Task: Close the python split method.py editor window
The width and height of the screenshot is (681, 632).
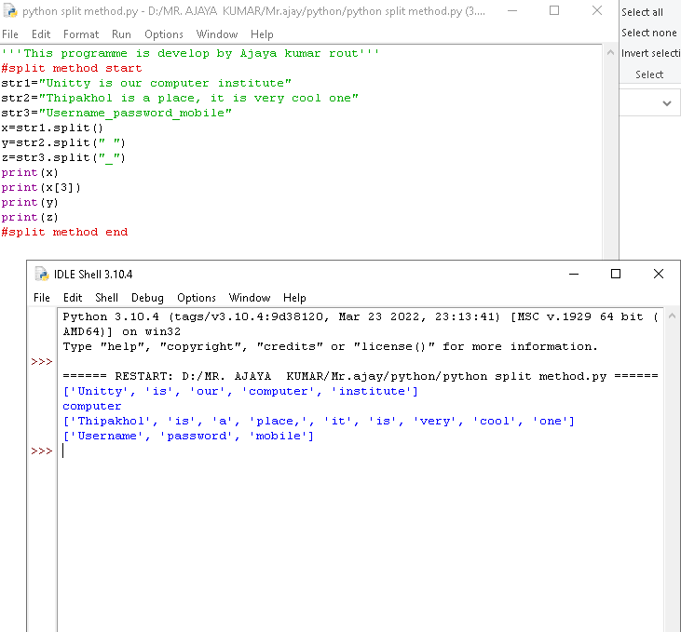Action: (x=597, y=11)
